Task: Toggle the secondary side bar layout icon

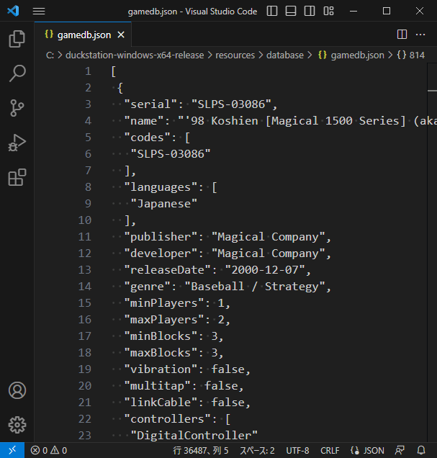Action: [x=310, y=11]
